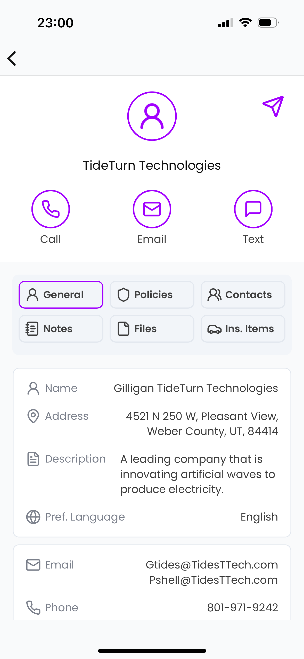Tap the paper plane send icon

point(273,106)
